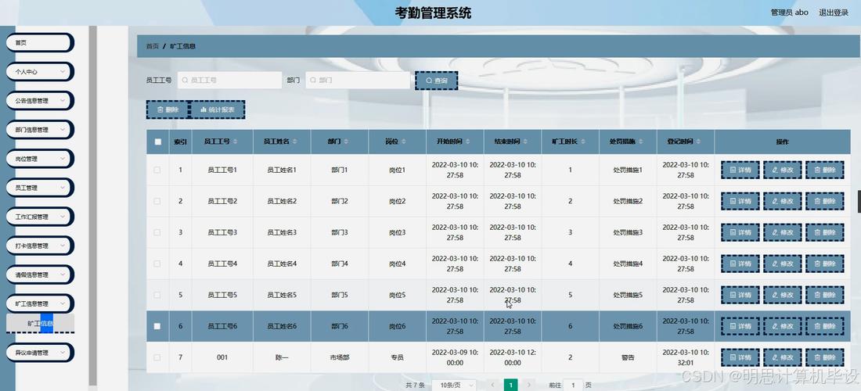
Task: Expand the 异议申请管理 sidebar menu
Action: coord(40,353)
